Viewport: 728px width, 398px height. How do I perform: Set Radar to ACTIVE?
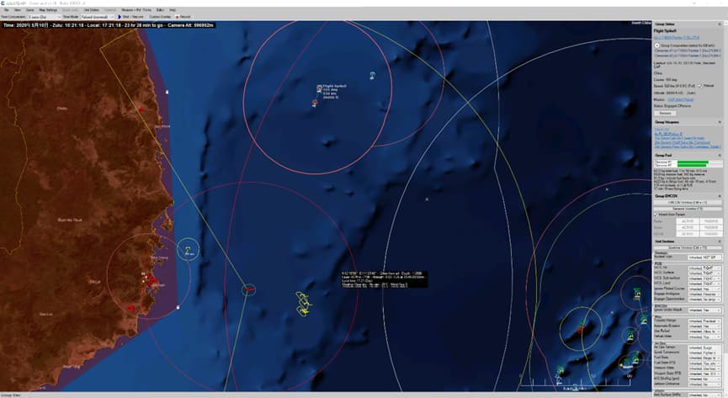click(x=688, y=221)
